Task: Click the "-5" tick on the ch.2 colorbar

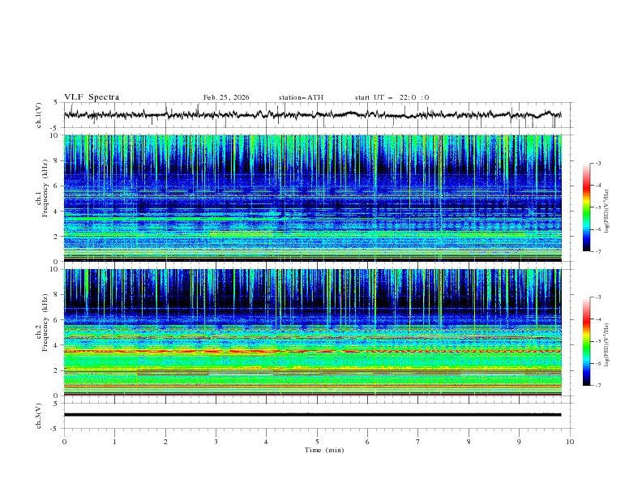Action: click(597, 341)
